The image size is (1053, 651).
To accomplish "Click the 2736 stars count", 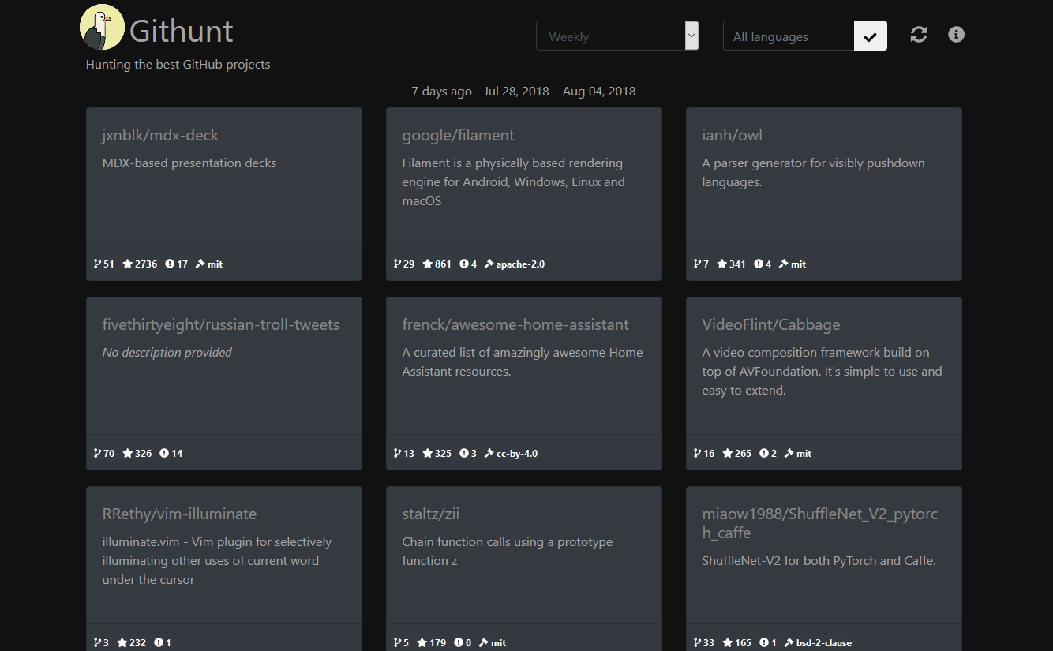I will point(146,264).
